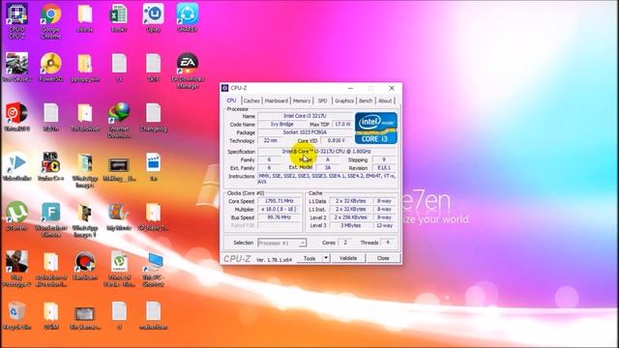This screenshot has height=348, width=619.
Task: Click the processor Name field value
Action: [x=305, y=116]
